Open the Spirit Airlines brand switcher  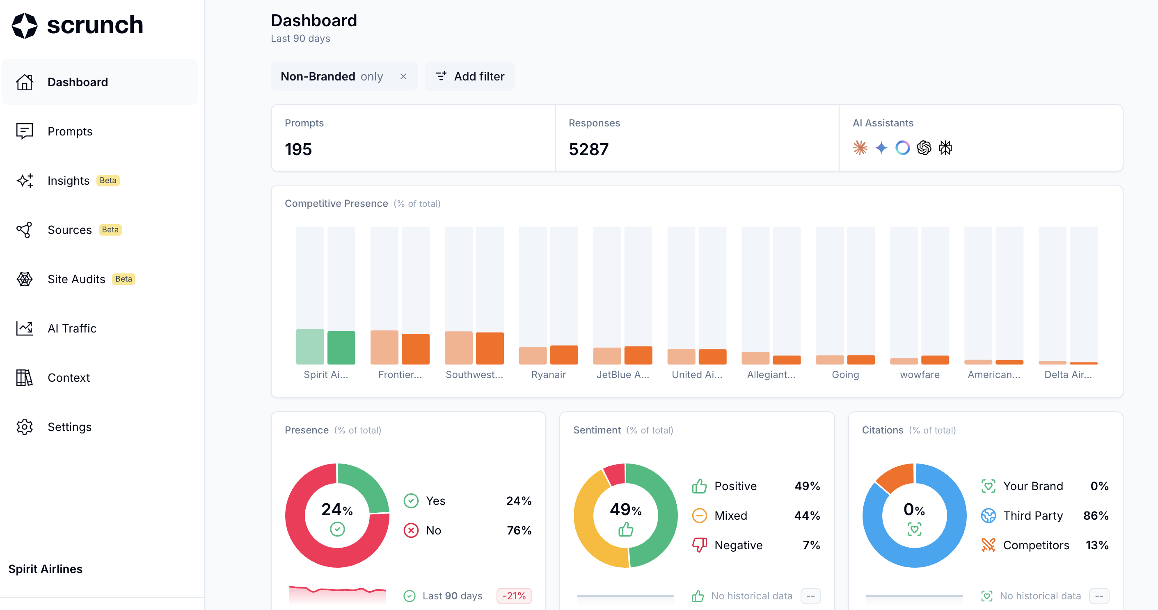point(46,569)
